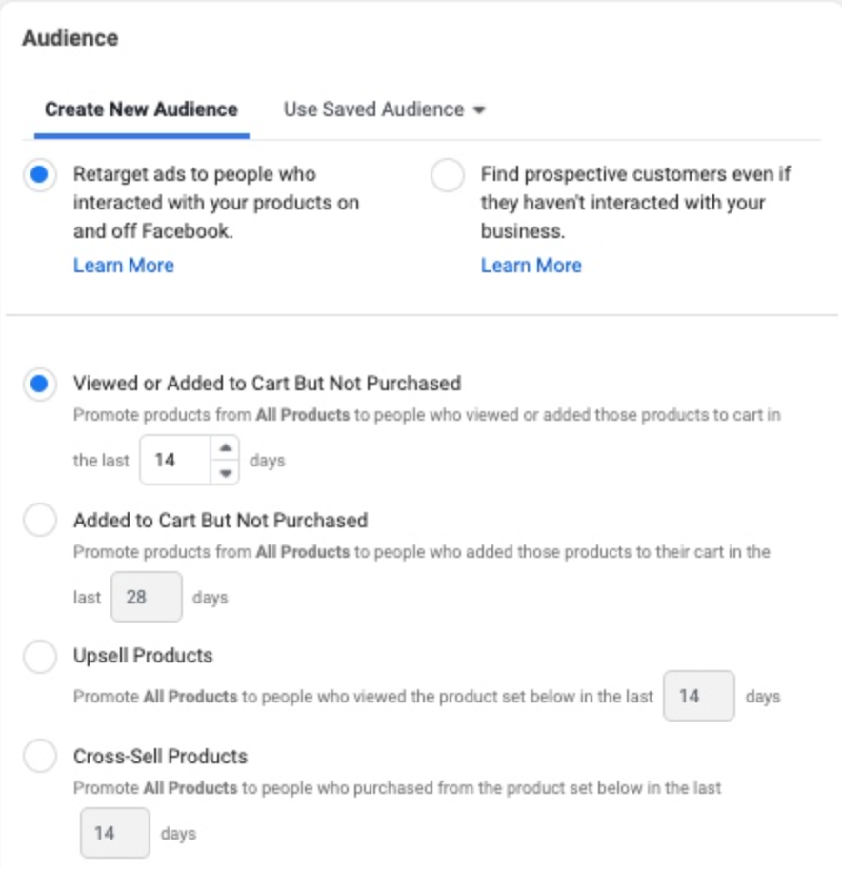Open Learn More under Find prospective customers
This screenshot has height=870, width=842.
(x=531, y=266)
